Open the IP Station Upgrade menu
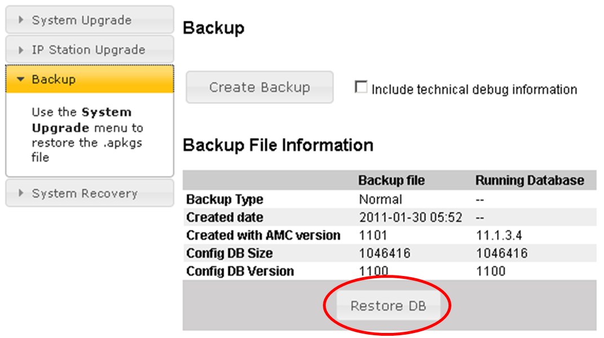Screen dimensions: 604x338 88,50
